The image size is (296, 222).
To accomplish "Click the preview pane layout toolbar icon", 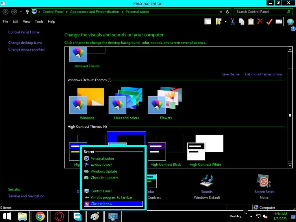I will point(208,21).
